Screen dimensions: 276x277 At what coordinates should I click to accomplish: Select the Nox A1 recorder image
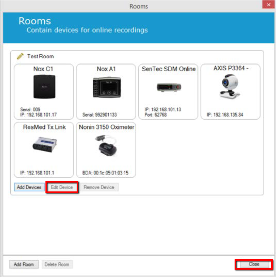107,87
